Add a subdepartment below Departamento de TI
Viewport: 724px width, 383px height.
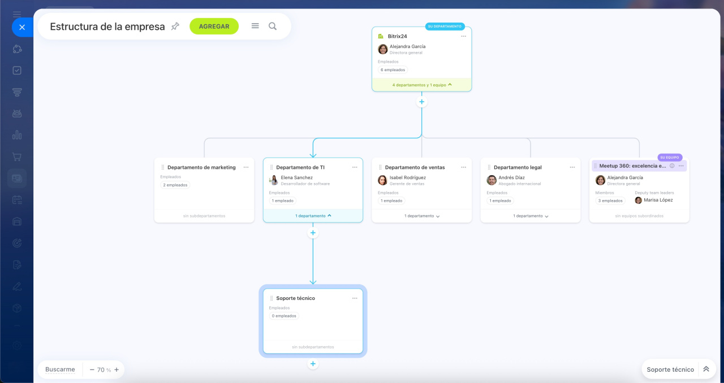[313, 233]
